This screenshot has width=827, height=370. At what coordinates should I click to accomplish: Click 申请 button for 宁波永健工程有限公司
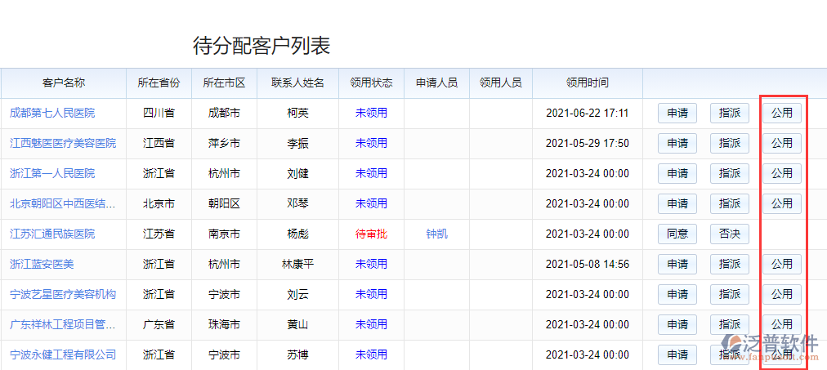[677, 354]
